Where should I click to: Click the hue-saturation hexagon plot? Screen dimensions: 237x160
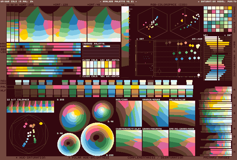tap(29, 134)
